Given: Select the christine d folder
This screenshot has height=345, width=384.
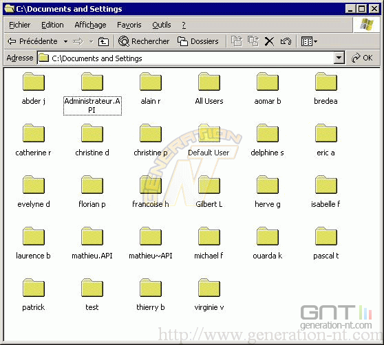Looking at the screenshot, I should (92, 140).
